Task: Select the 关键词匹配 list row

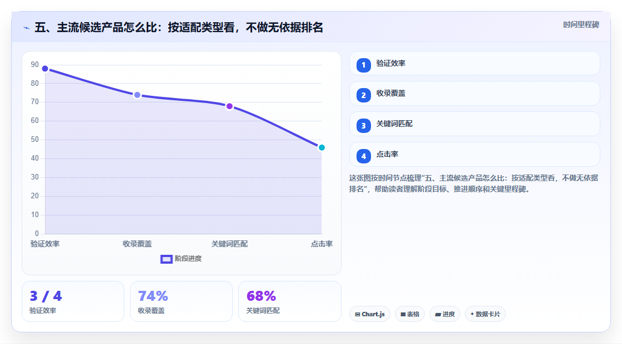Action: pyautogui.click(x=474, y=124)
